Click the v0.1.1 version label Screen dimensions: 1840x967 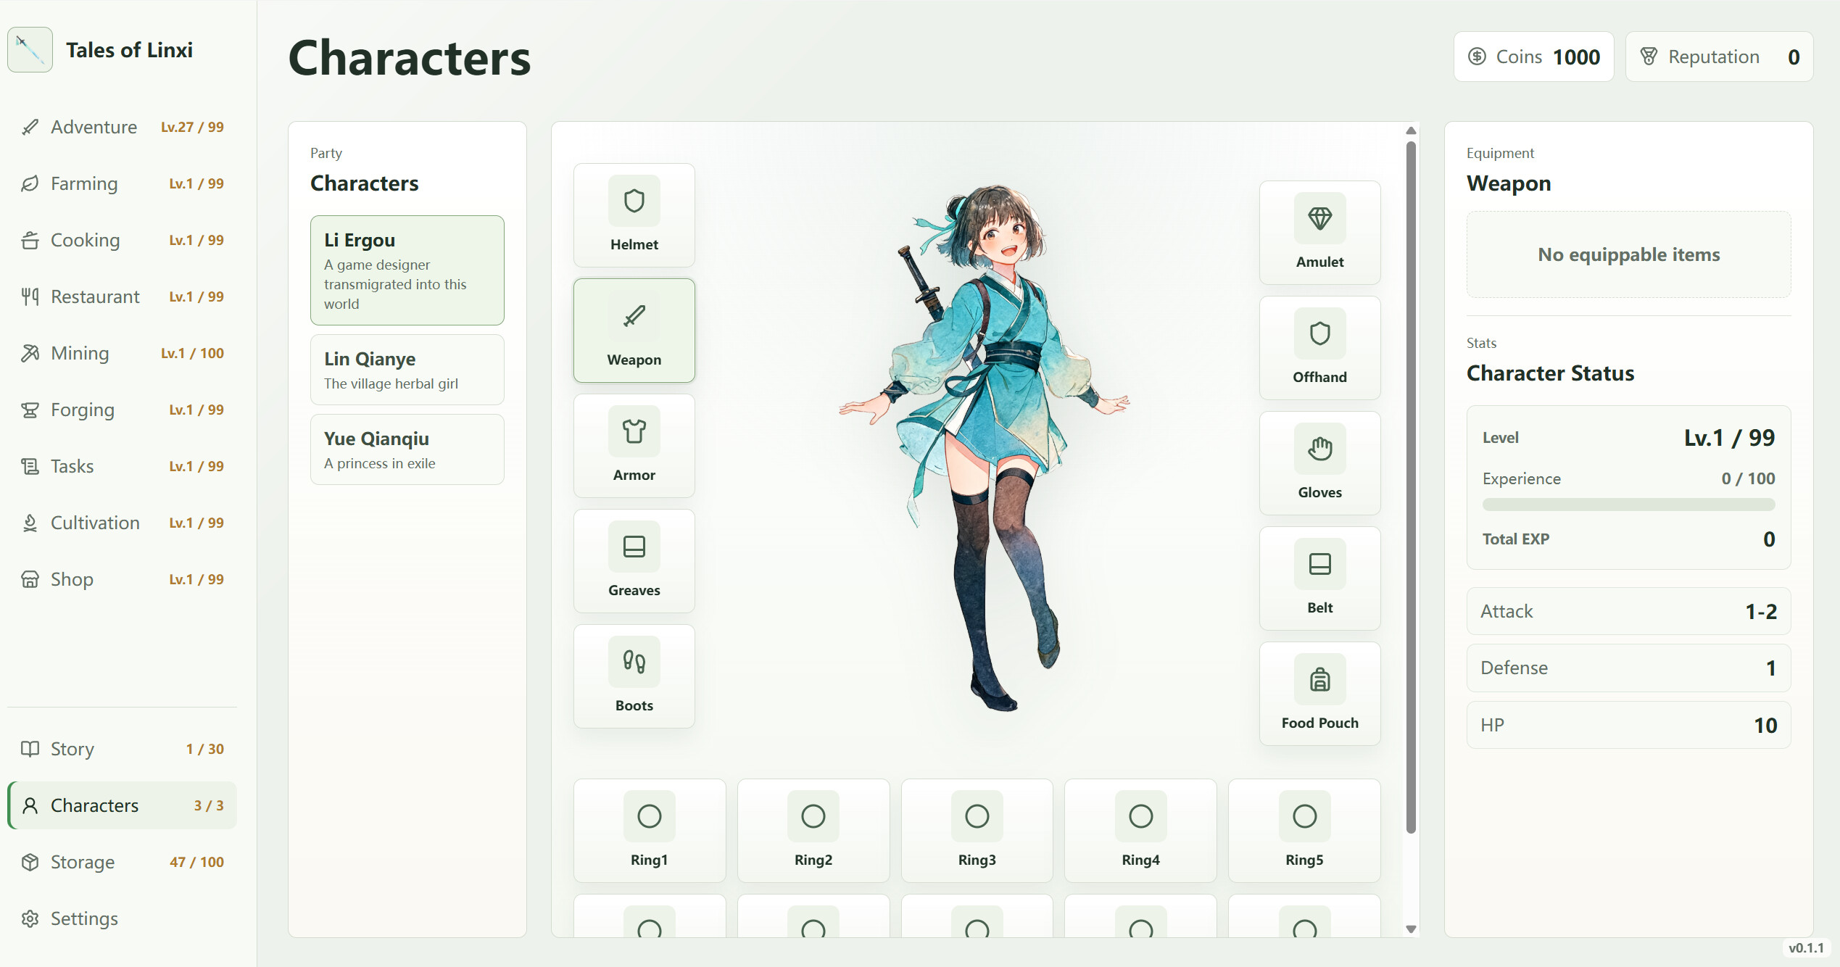coord(1806,948)
